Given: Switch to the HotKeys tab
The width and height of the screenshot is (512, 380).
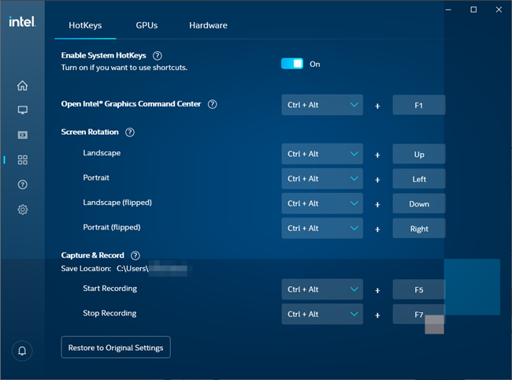Looking at the screenshot, I should pos(85,25).
